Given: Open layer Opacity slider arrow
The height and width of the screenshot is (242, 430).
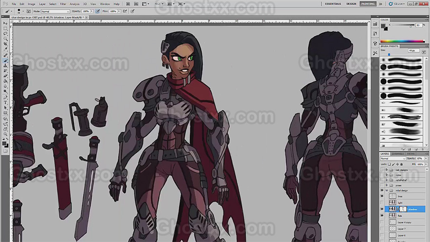Looking at the screenshot, I should (x=426, y=158).
